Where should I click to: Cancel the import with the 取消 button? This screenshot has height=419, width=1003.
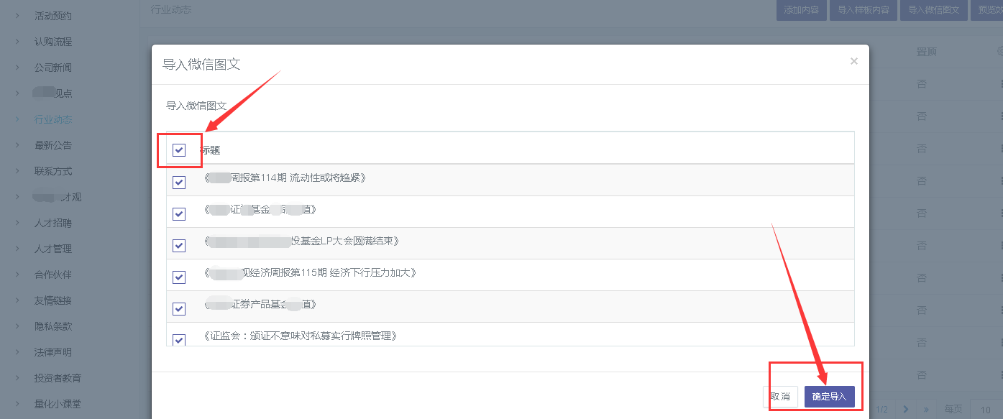click(x=779, y=396)
